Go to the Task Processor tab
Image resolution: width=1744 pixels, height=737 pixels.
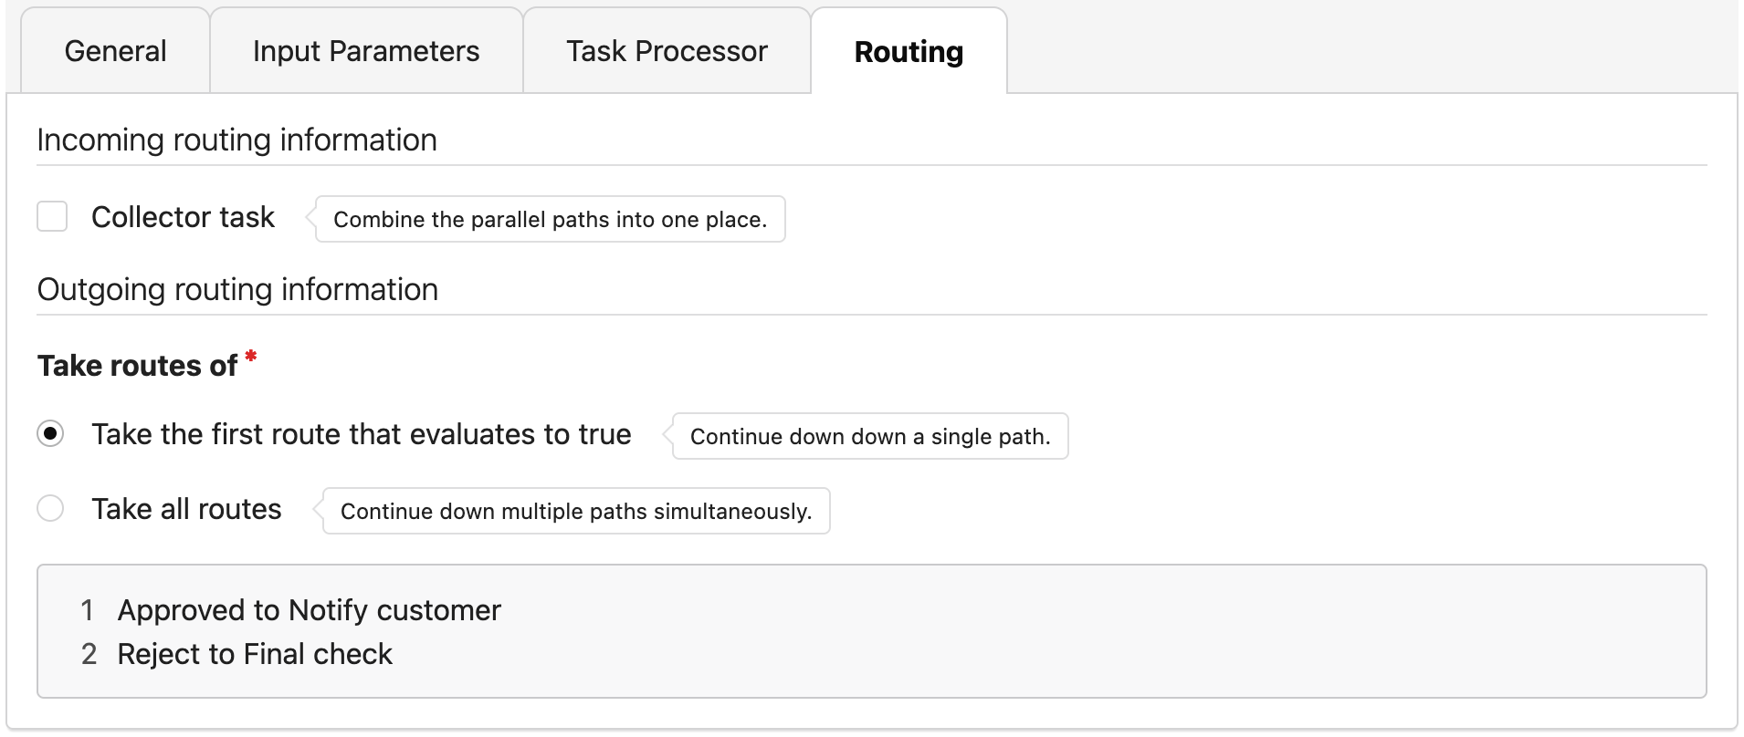coord(667,52)
